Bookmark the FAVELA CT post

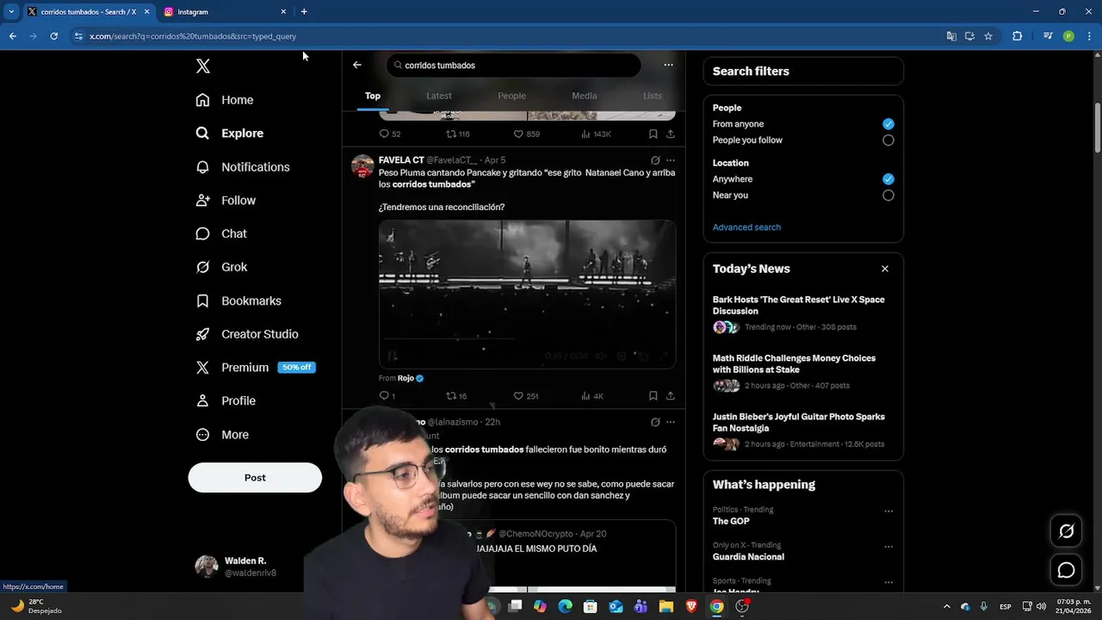(653, 396)
